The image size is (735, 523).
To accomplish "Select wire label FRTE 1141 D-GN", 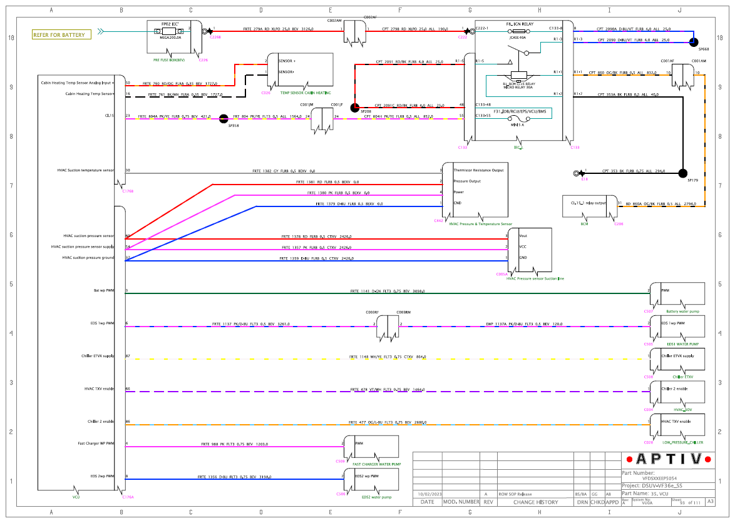I will pos(388,292).
